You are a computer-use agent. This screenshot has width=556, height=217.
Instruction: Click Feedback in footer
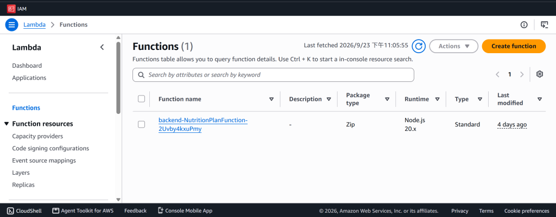135,210
